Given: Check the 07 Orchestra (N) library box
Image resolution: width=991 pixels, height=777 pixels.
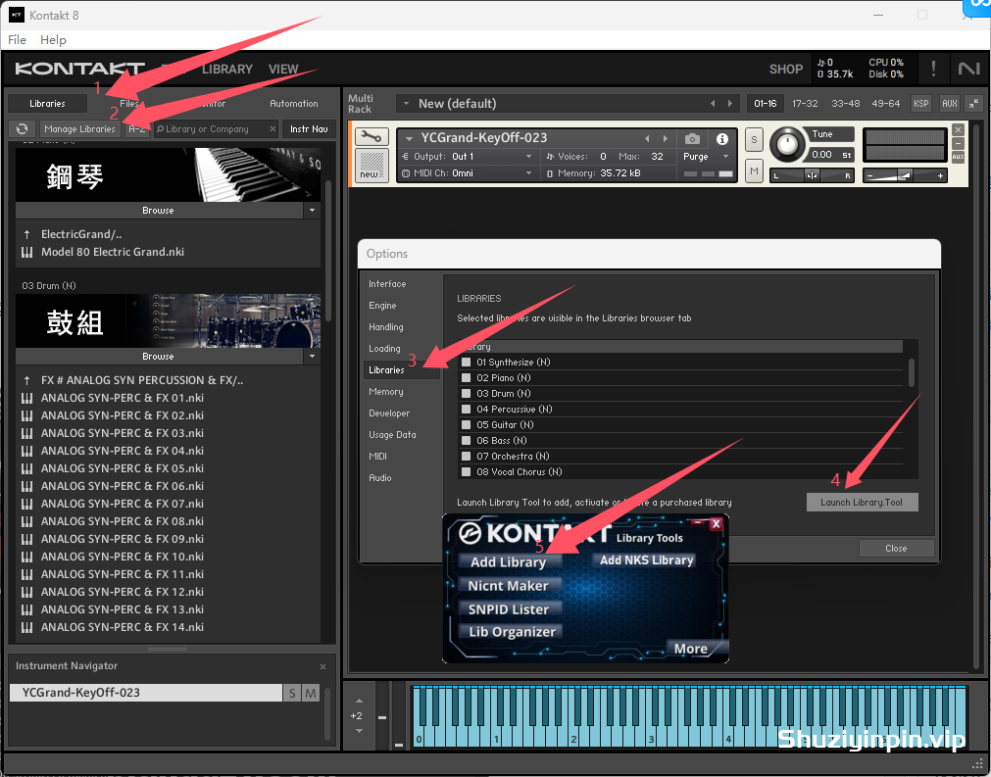Looking at the screenshot, I should (467, 456).
